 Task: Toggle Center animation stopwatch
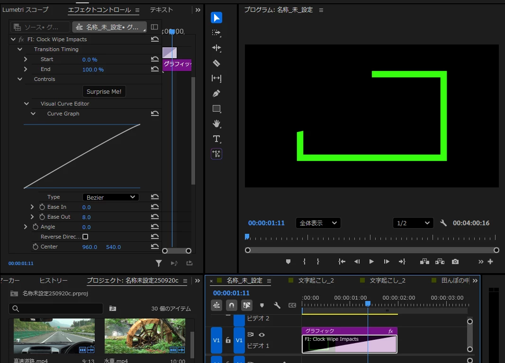tap(36, 247)
